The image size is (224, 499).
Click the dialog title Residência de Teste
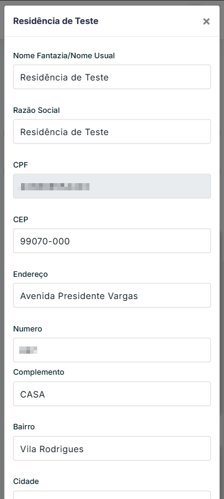[x=56, y=22]
